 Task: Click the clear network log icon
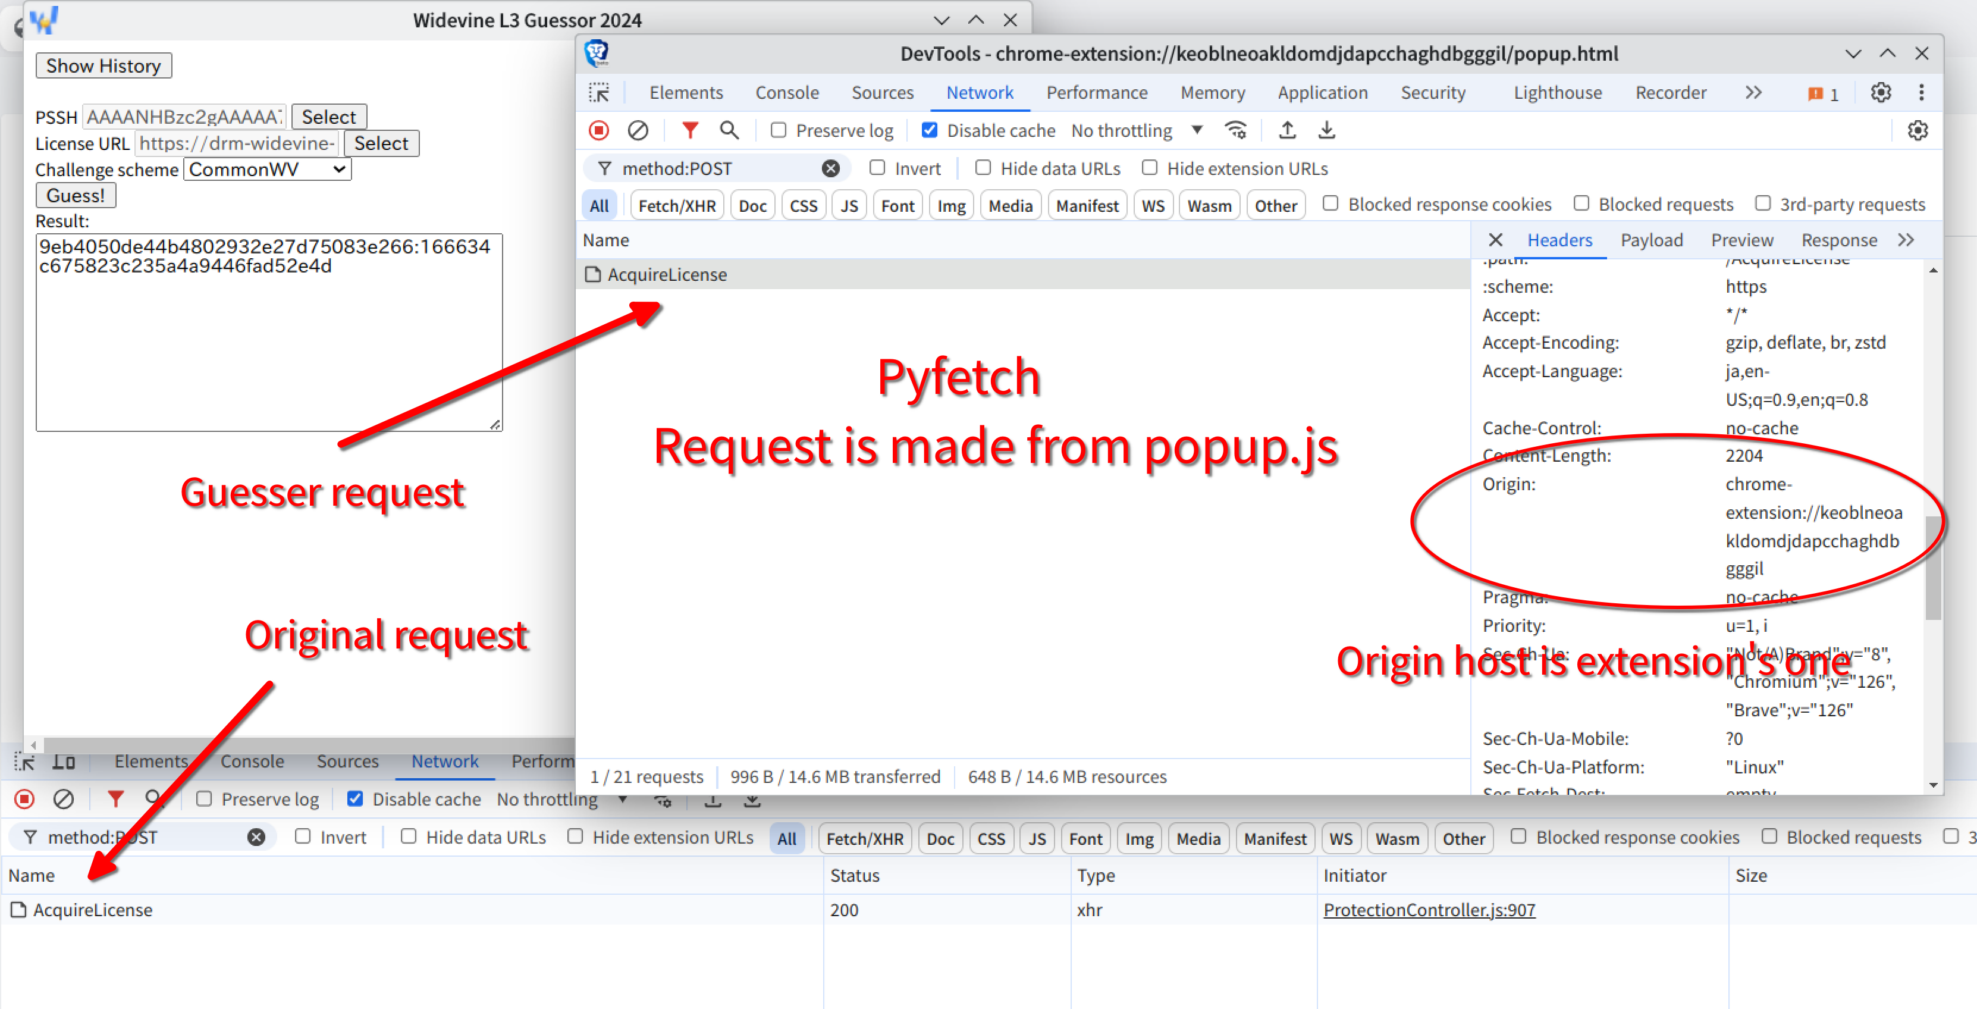tap(637, 130)
